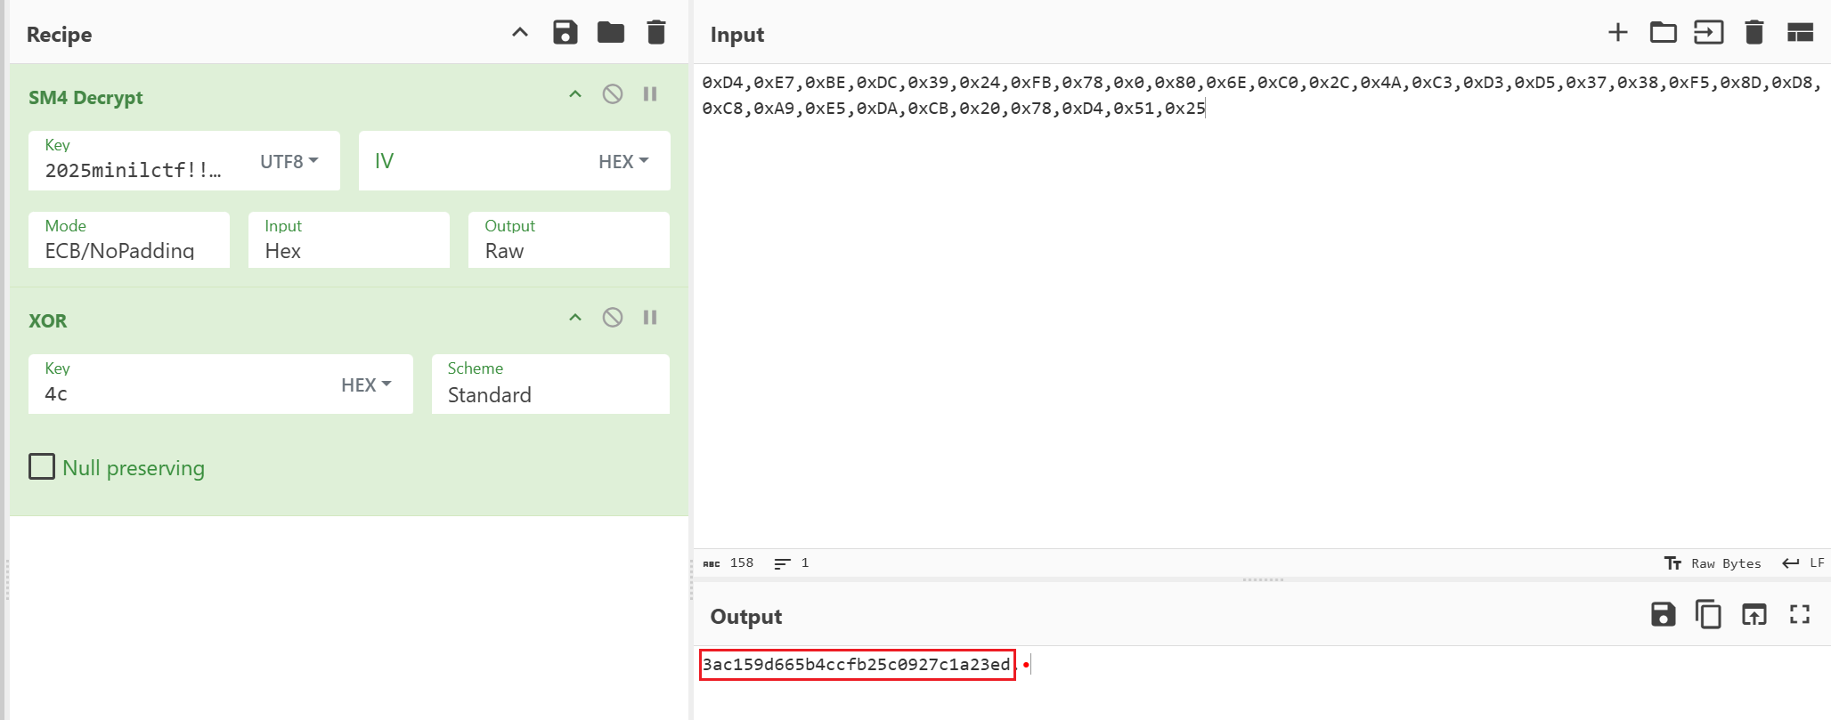The height and width of the screenshot is (720, 1831).
Task: Add a new input tab
Action: [1618, 33]
